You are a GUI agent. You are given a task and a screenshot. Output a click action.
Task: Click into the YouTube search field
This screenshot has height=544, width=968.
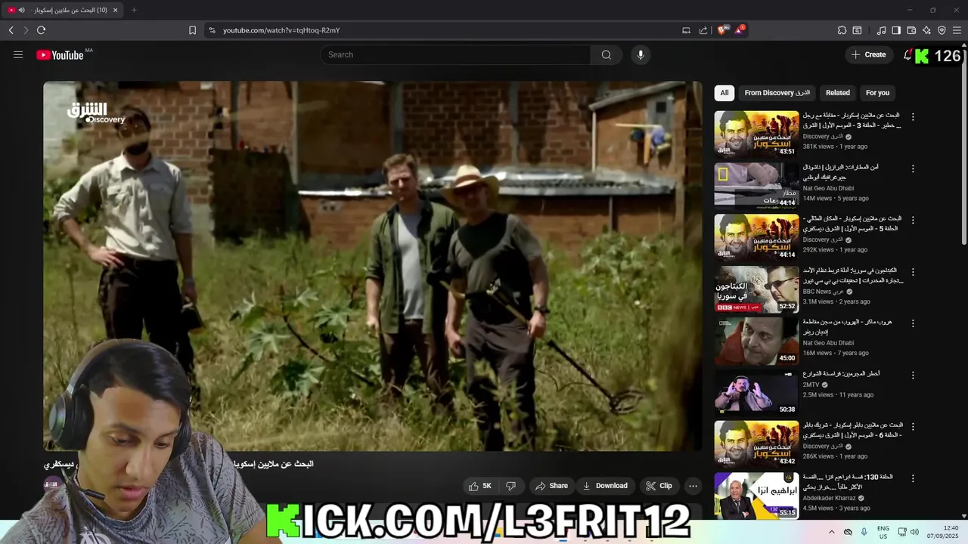(x=455, y=54)
